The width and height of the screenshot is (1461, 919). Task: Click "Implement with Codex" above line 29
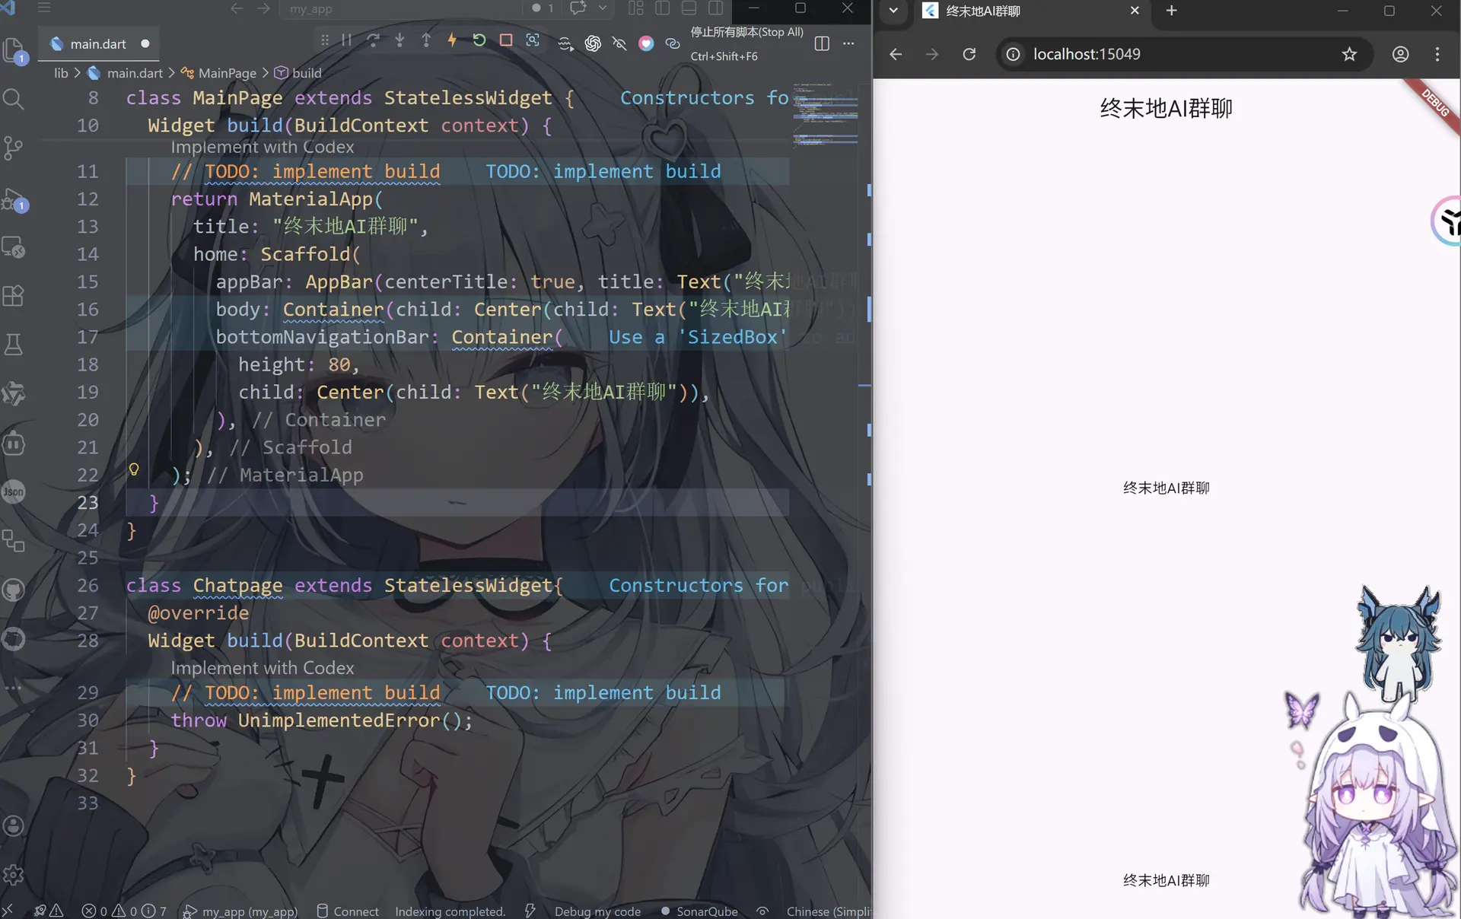(263, 668)
